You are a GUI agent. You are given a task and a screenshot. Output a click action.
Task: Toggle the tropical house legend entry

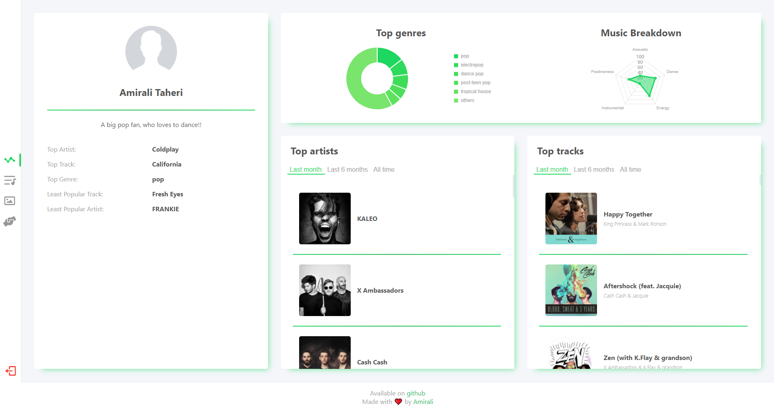pyautogui.click(x=472, y=92)
